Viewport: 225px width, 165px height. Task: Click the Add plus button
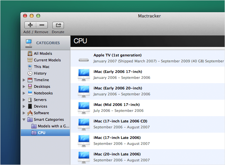coord(30,25)
